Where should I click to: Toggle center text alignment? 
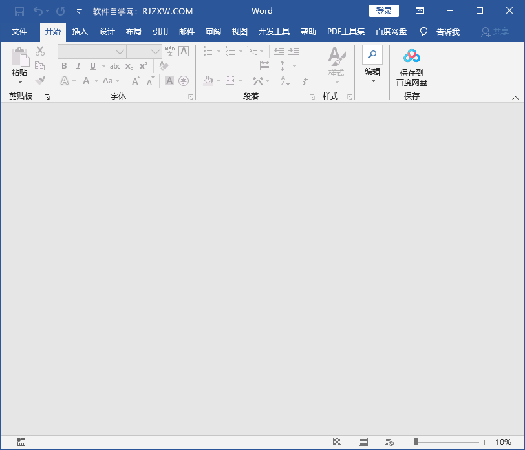(222, 65)
